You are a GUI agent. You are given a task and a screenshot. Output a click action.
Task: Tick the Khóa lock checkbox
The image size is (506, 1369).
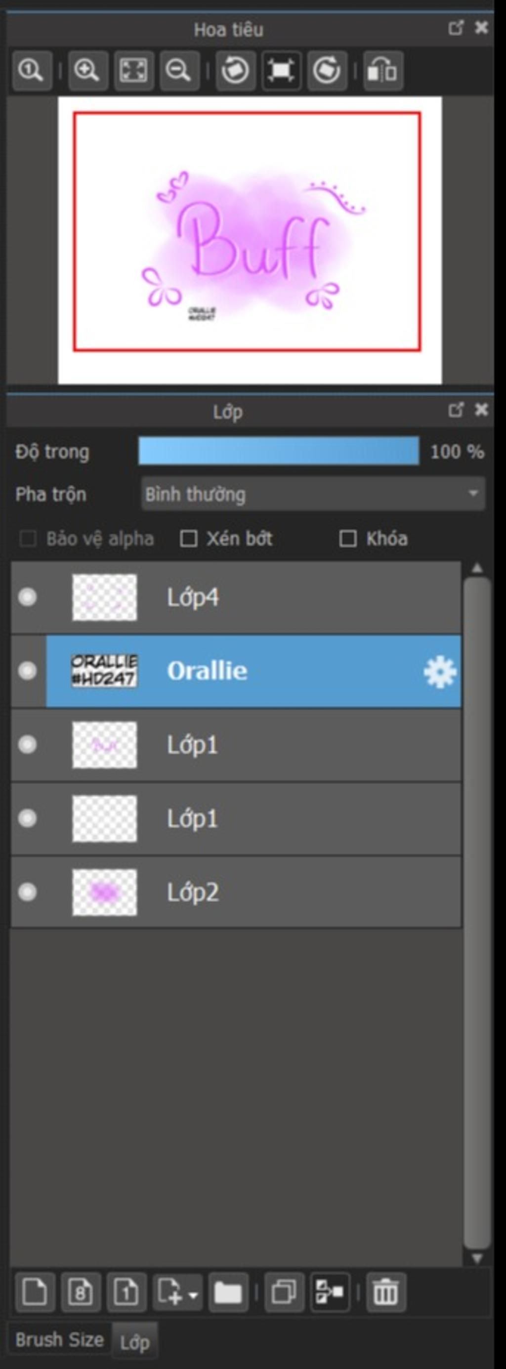point(348,539)
